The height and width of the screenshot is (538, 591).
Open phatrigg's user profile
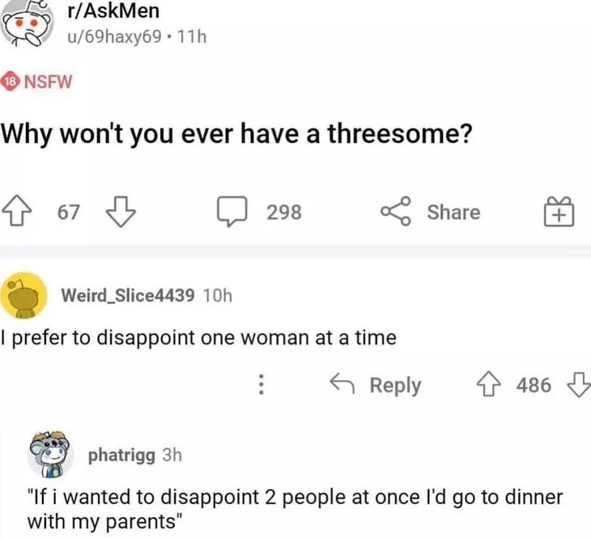pyautogui.click(x=121, y=455)
